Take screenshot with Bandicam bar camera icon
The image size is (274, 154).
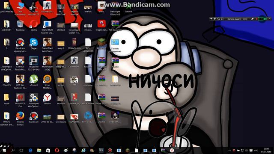click(265, 19)
